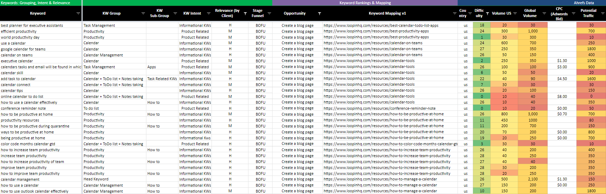
Task: Select the 'conference reminder note' keyword cell
Action: pos(41,108)
